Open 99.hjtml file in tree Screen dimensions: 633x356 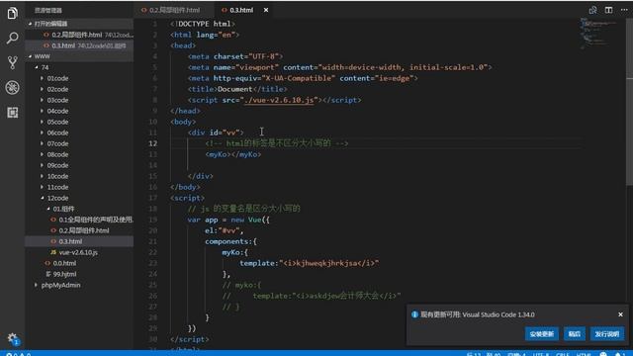(79, 274)
